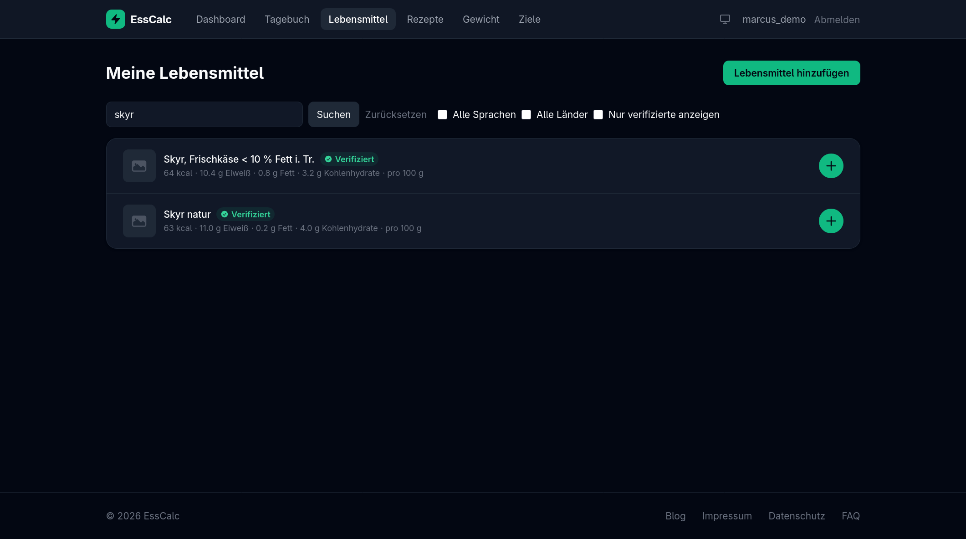Viewport: 966px width, 539px height.
Task: Select Skyr, Frischkäse < 10 % Fett title
Action: click(x=239, y=159)
